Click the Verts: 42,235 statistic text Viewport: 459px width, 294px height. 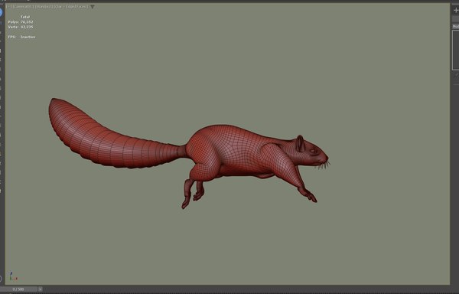coord(21,27)
